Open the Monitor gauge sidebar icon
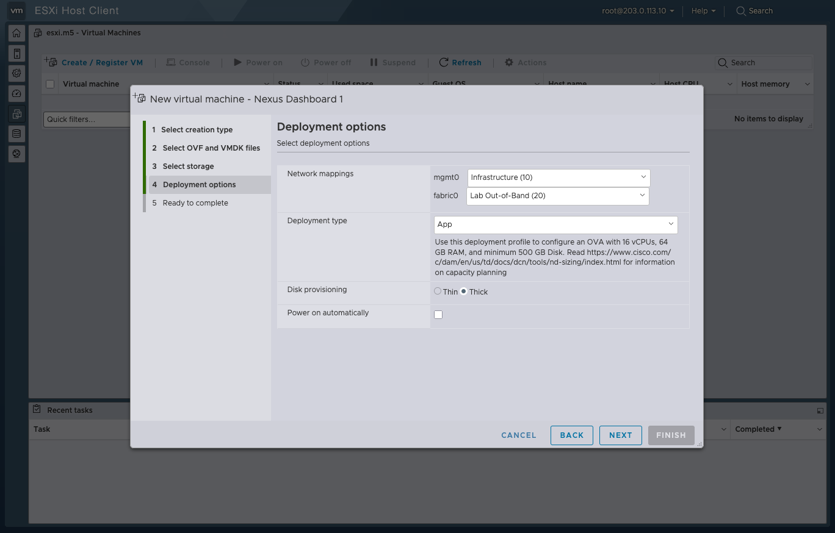Viewport: 835px width, 533px height. (16, 93)
